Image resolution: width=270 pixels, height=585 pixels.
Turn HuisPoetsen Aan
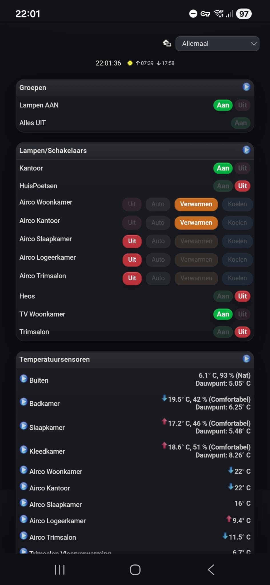tap(223, 186)
